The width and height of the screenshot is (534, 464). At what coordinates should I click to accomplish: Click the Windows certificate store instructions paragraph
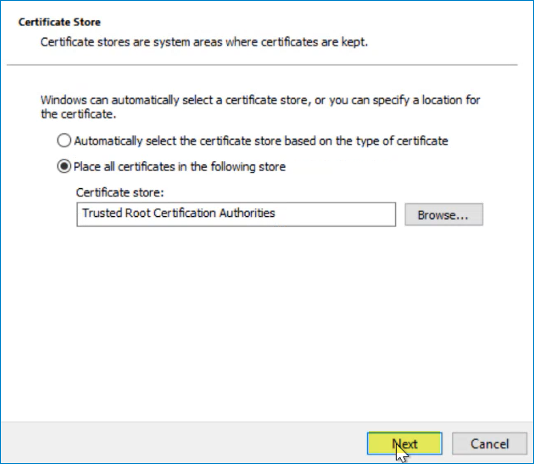click(x=260, y=106)
